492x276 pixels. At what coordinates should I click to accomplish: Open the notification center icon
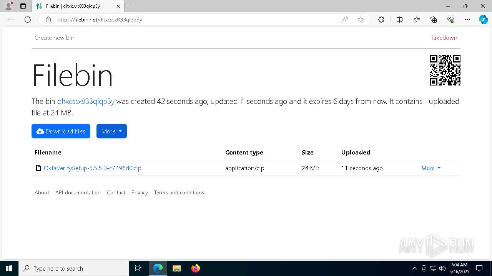(479, 268)
